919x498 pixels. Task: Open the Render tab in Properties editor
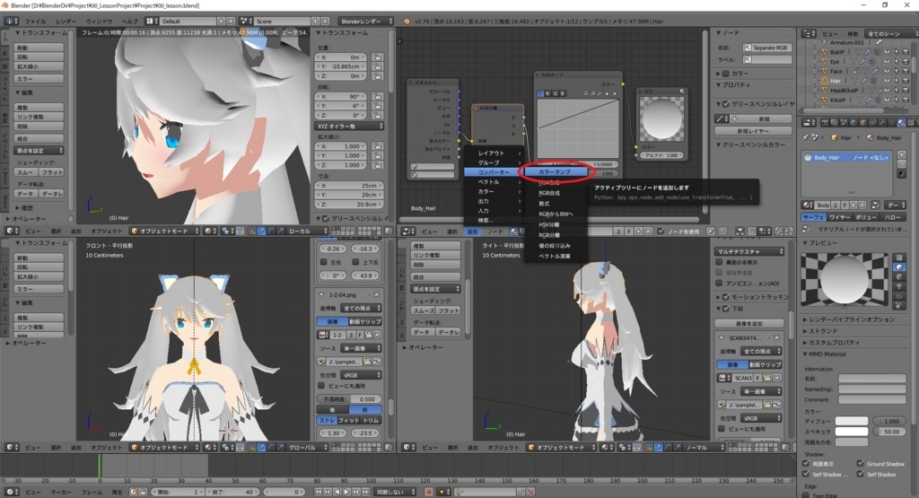click(x=826, y=122)
